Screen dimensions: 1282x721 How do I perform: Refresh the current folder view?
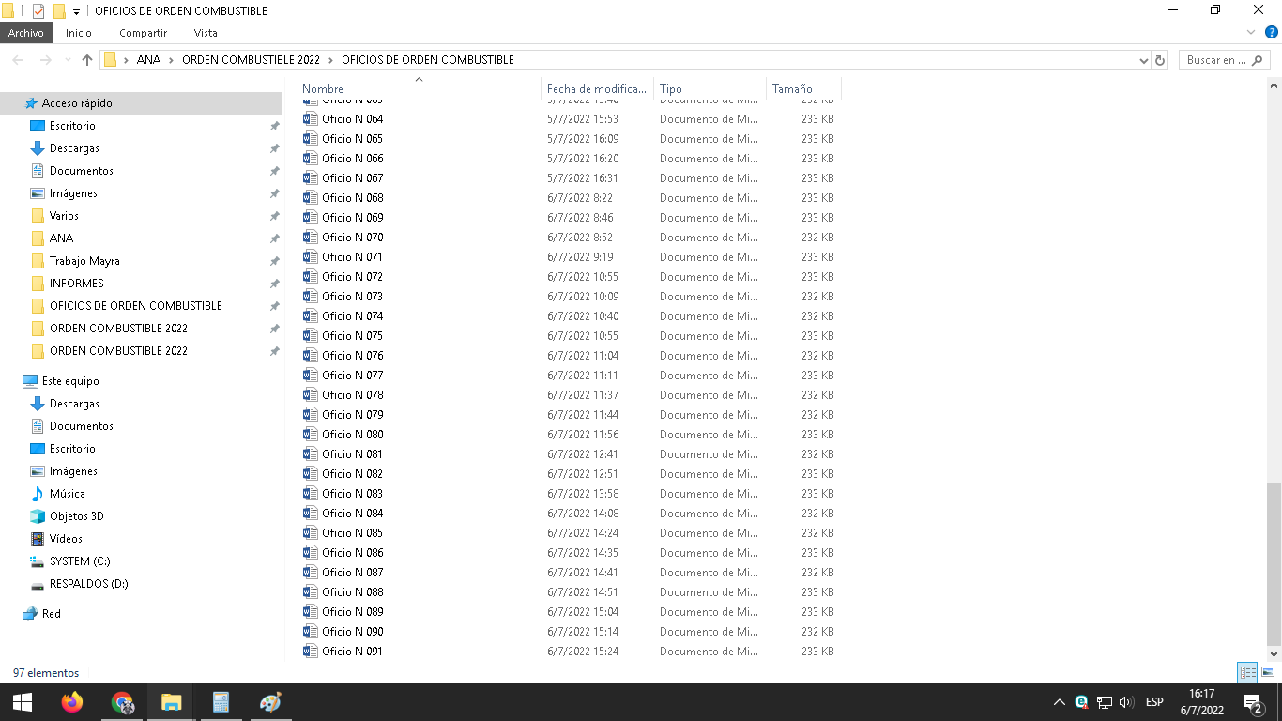pos(1160,60)
